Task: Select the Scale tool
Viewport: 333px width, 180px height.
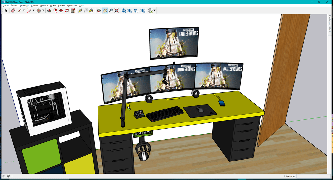Action: click(x=73, y=10)
